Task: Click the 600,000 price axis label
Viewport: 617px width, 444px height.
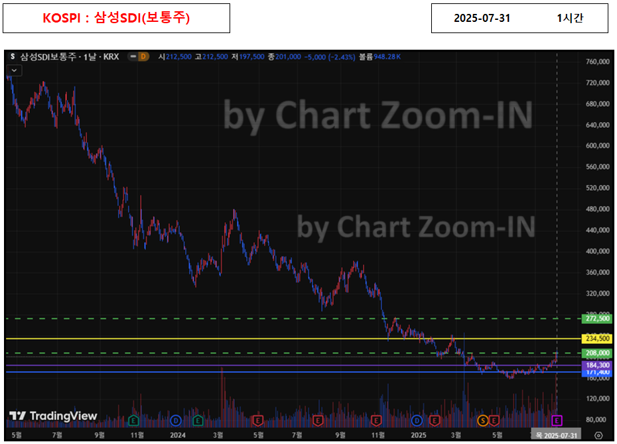Action: pyautogui.click(x=597, y=146)
